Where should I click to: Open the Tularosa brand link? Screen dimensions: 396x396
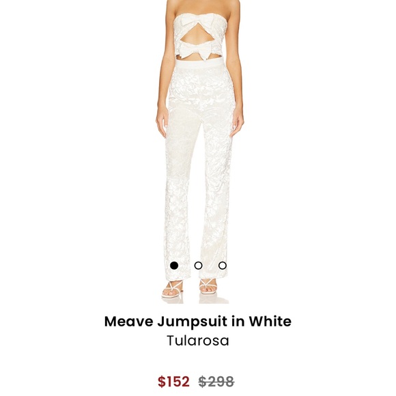tap(198, 341)
